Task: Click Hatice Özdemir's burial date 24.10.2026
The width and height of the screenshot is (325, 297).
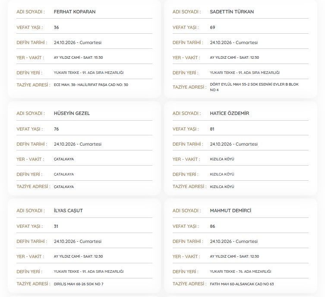Action: coord(221,144)
